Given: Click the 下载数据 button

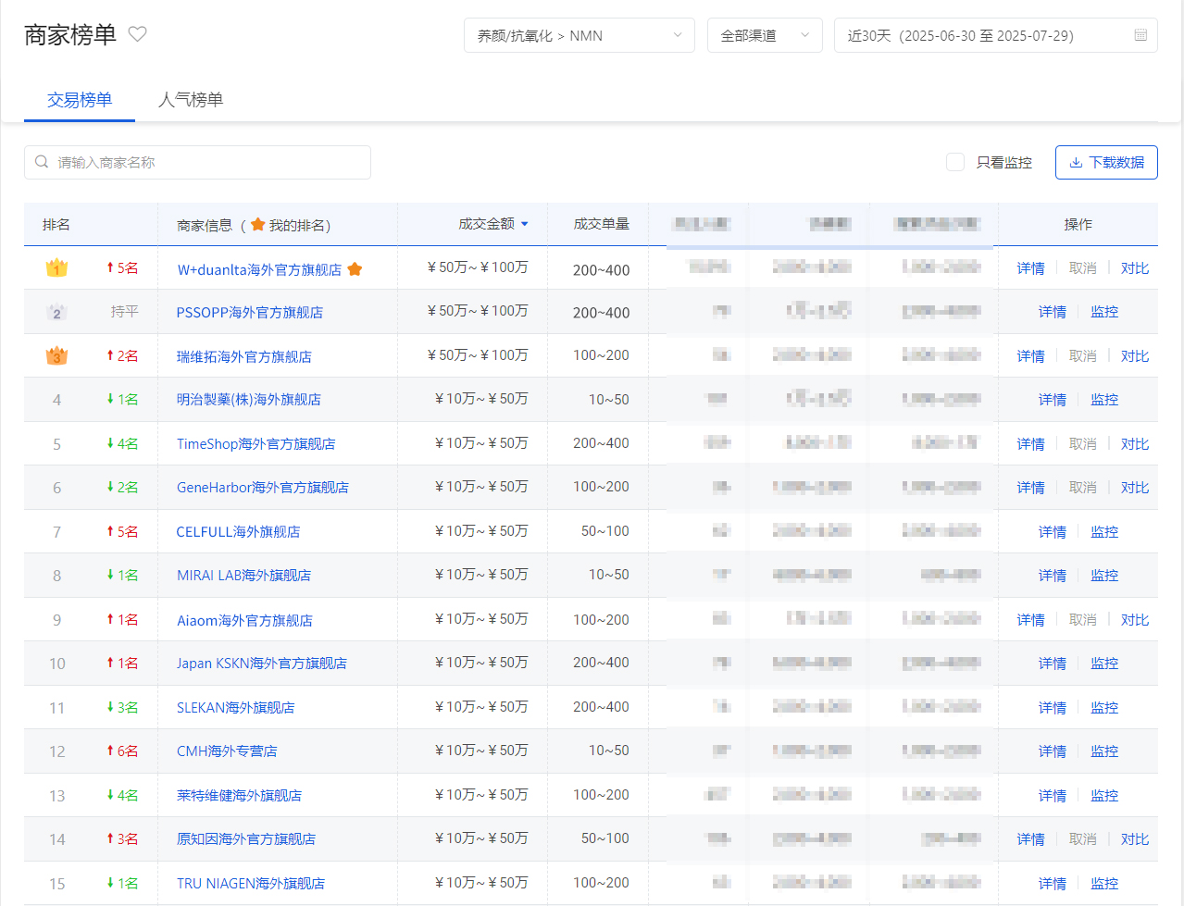Looking at the screenshot, I should tap(1106, 162).
